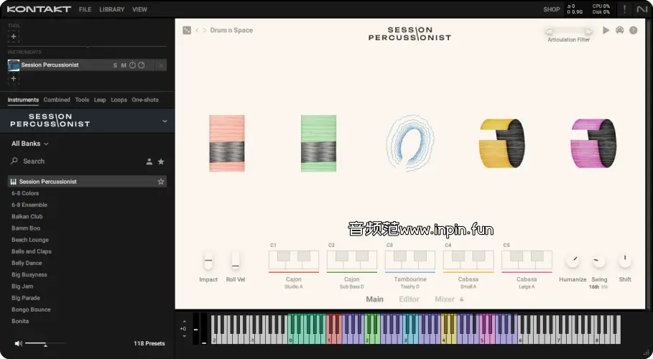Open the SHOP link
This screenshot has height=359, width=653.
tap(552, 9)
